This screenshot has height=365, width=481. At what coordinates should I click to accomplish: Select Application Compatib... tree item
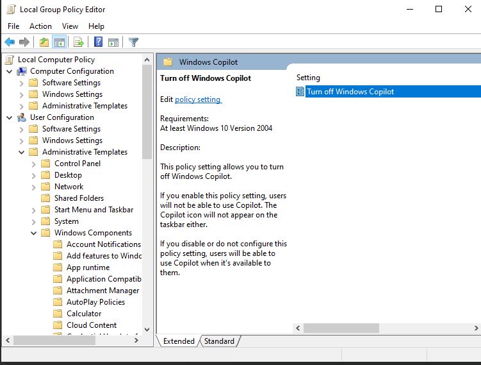point(104,279)
